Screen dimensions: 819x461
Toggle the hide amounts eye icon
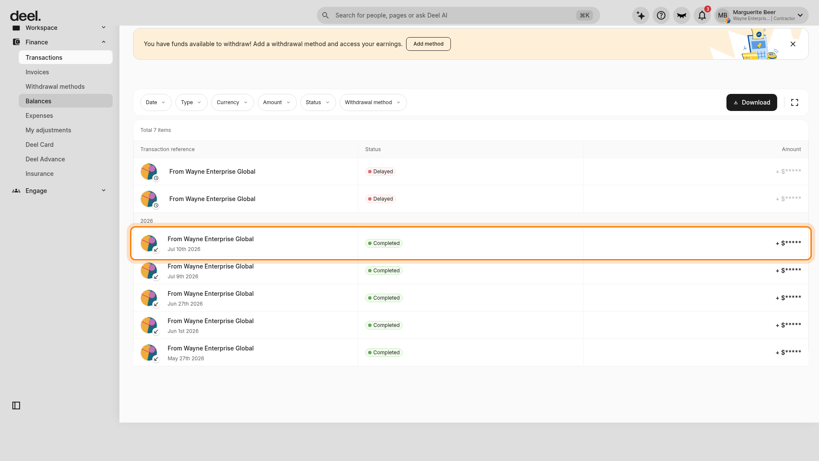682,15
